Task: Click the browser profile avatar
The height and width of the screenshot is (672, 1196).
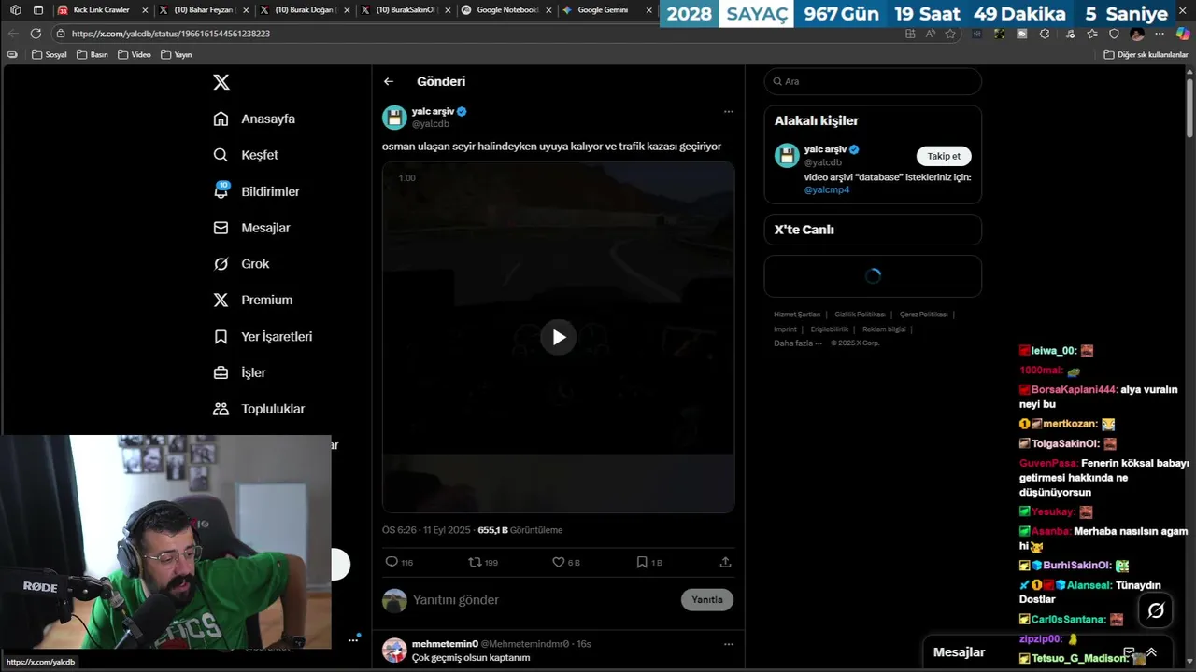Action: point(1137,34)
